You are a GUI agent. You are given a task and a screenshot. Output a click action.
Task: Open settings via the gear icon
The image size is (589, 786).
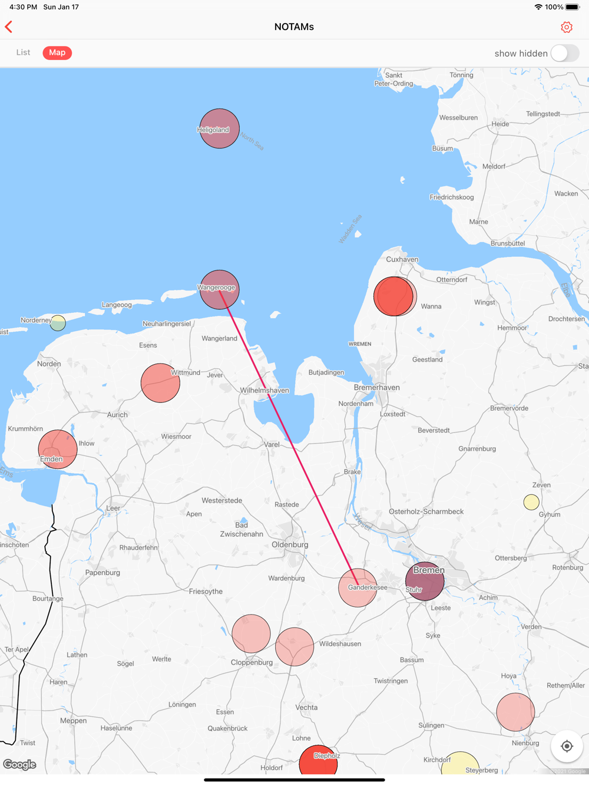(x=567, y=27)
